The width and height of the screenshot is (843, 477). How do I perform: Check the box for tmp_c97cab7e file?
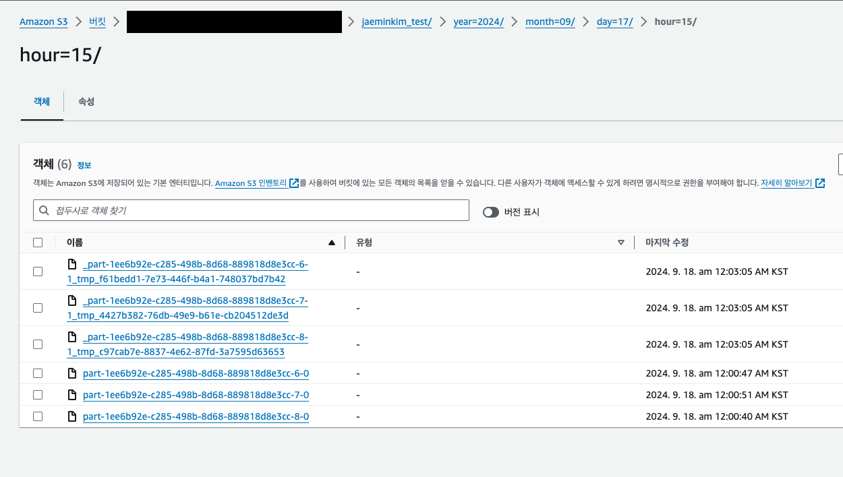click(38, 344)
